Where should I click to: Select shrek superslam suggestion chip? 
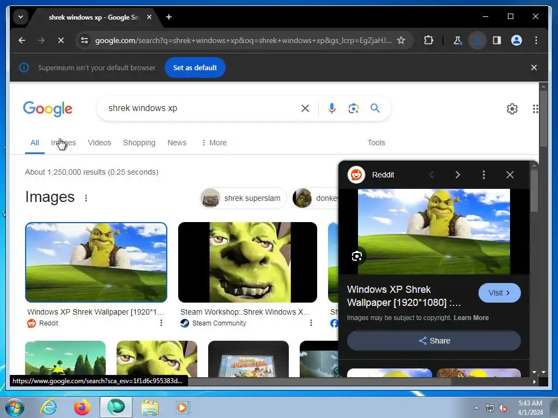click(243, 198)
